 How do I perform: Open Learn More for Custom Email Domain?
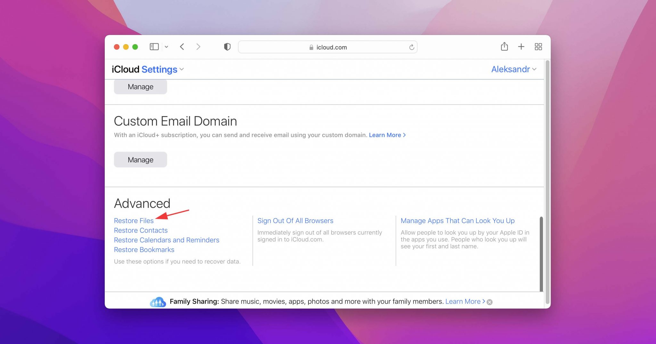click(387, 135)
